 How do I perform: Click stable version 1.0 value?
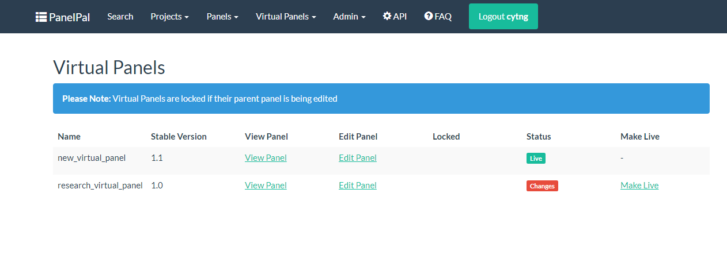point(157,186)
